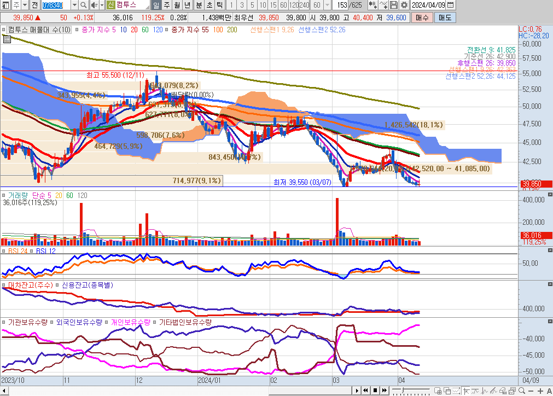553x396 pixels.
Task: Click the speaker sound icon
Action: tap(94, 5)
